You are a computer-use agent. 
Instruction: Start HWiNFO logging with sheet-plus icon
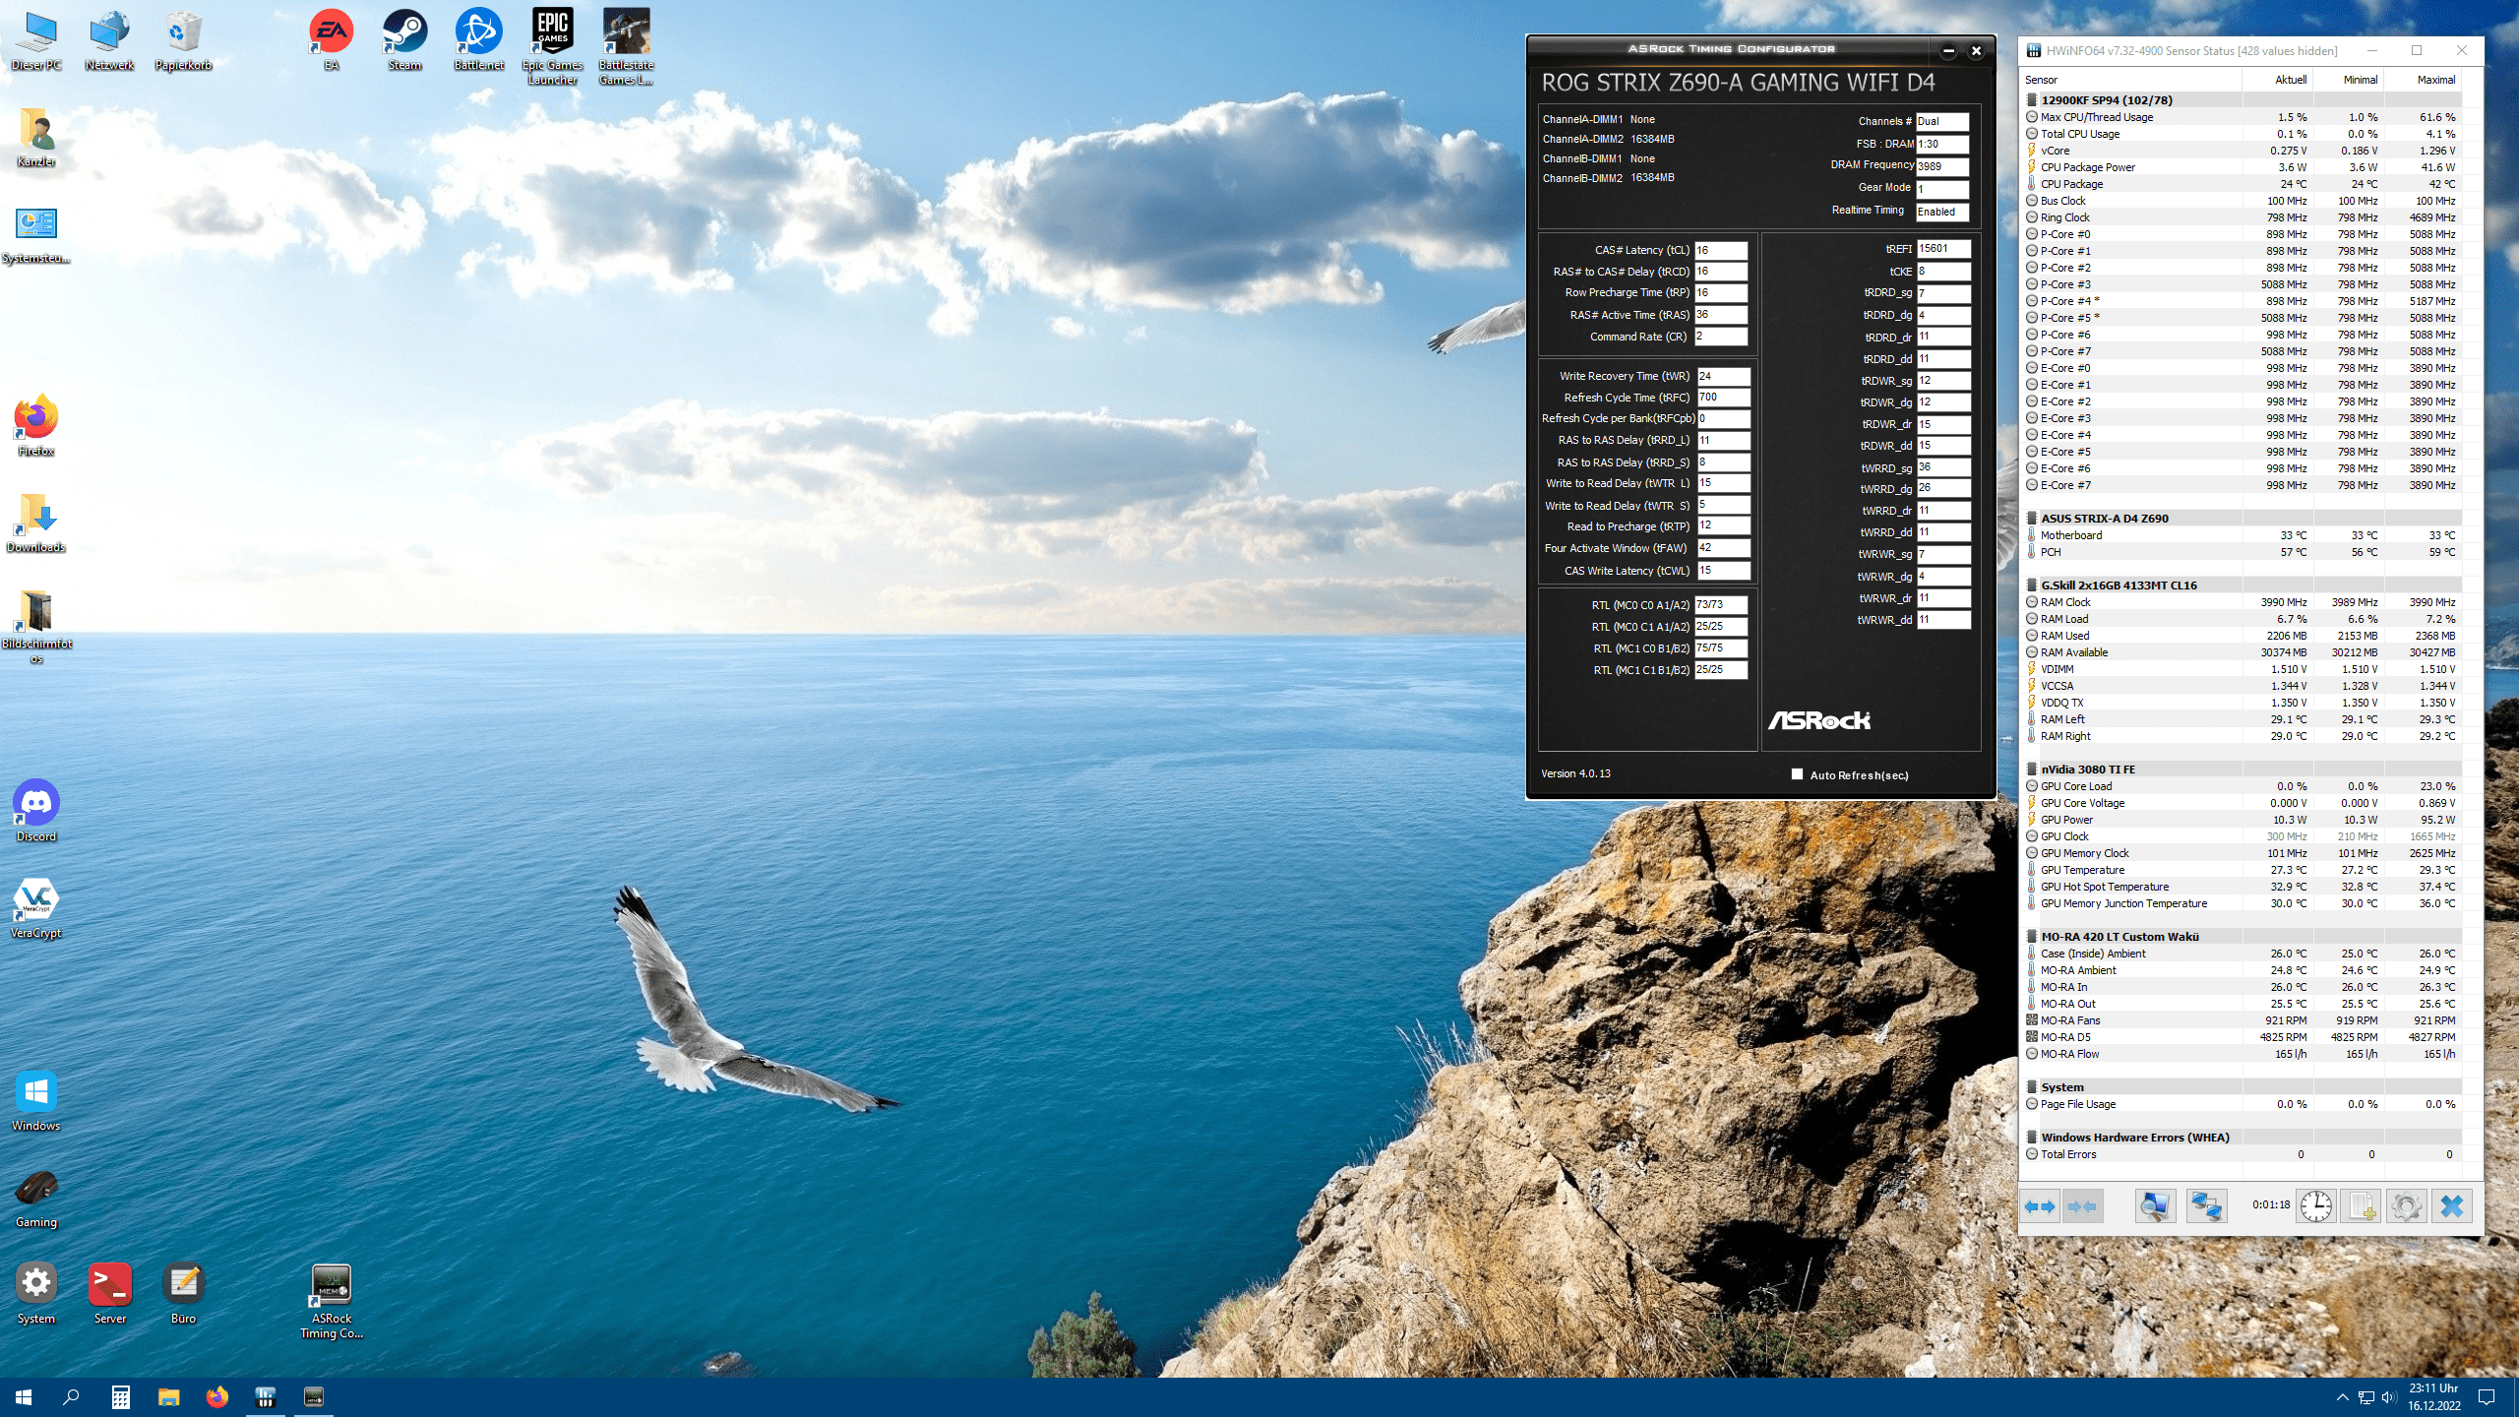tap(2360, 1205)
